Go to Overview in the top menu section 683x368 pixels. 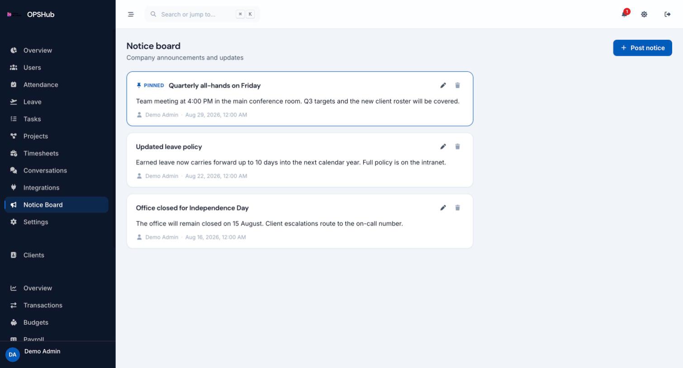click(57, 50)
